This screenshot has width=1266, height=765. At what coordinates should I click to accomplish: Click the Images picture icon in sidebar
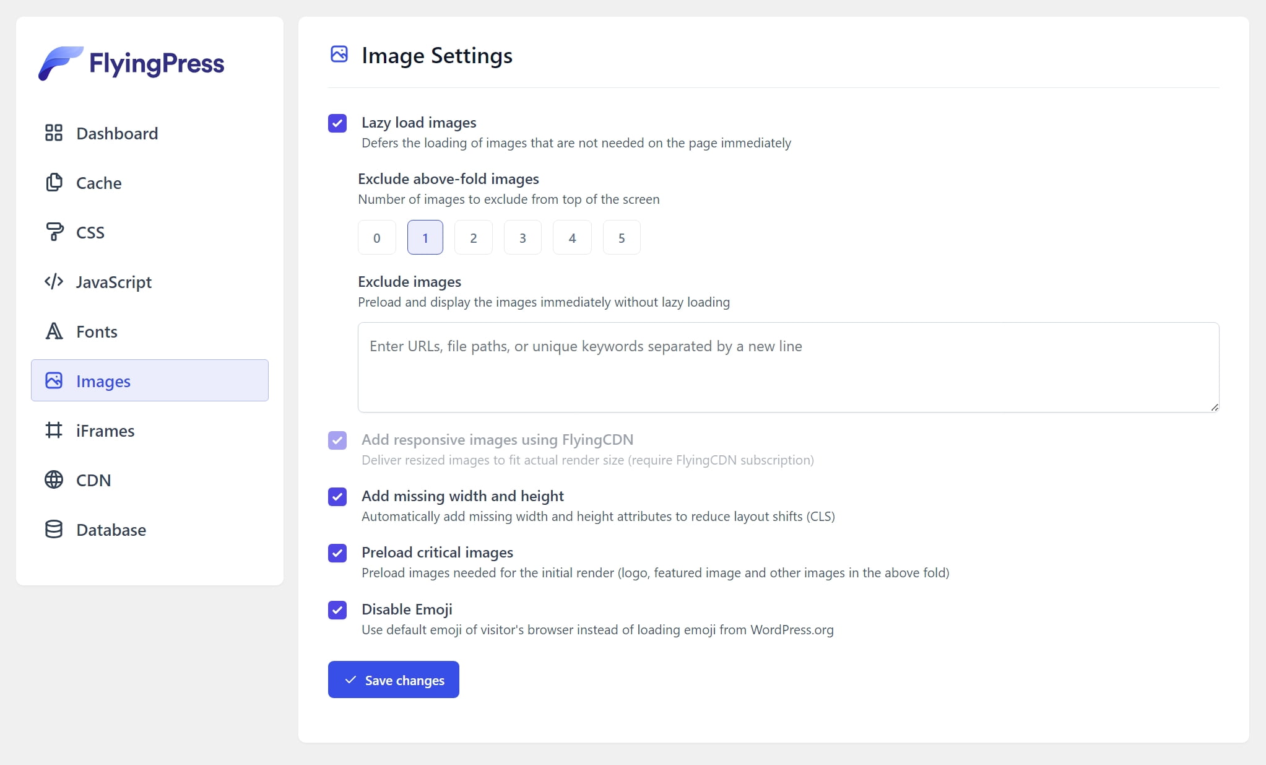click(54, 380)
